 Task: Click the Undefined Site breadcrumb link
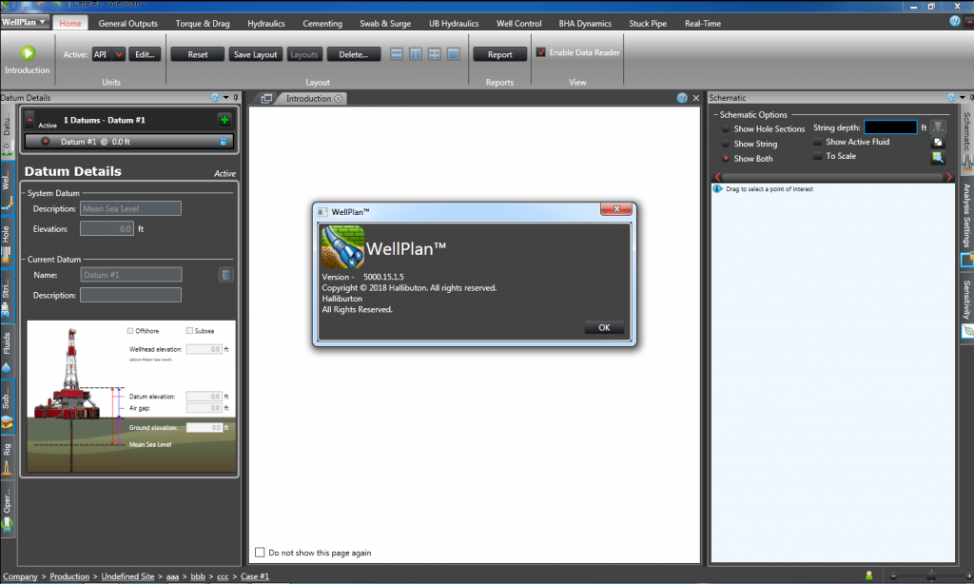pos(128,576)
